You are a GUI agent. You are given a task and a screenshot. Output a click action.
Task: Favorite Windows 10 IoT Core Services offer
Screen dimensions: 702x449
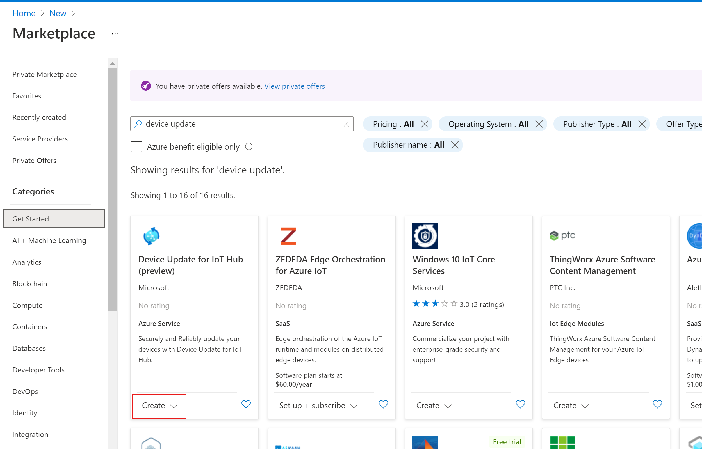[x=520, y=404]
